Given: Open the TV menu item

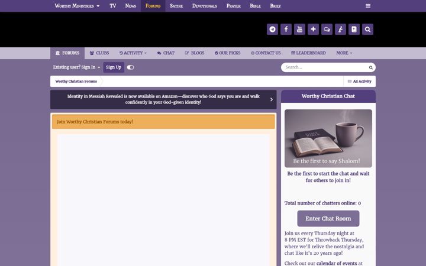Looking at the screenshot, I should tap(113, 6).
